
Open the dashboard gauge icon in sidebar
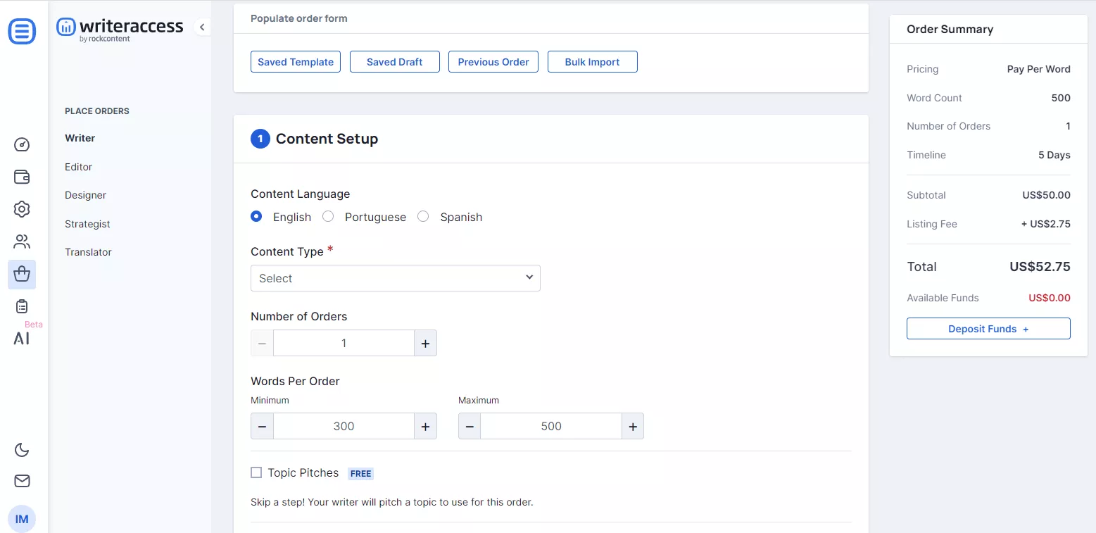point(22,145)
